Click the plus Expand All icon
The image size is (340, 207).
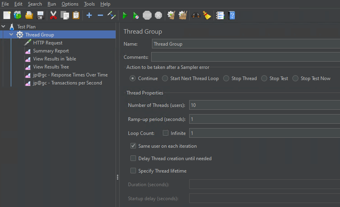click(89, 15)
